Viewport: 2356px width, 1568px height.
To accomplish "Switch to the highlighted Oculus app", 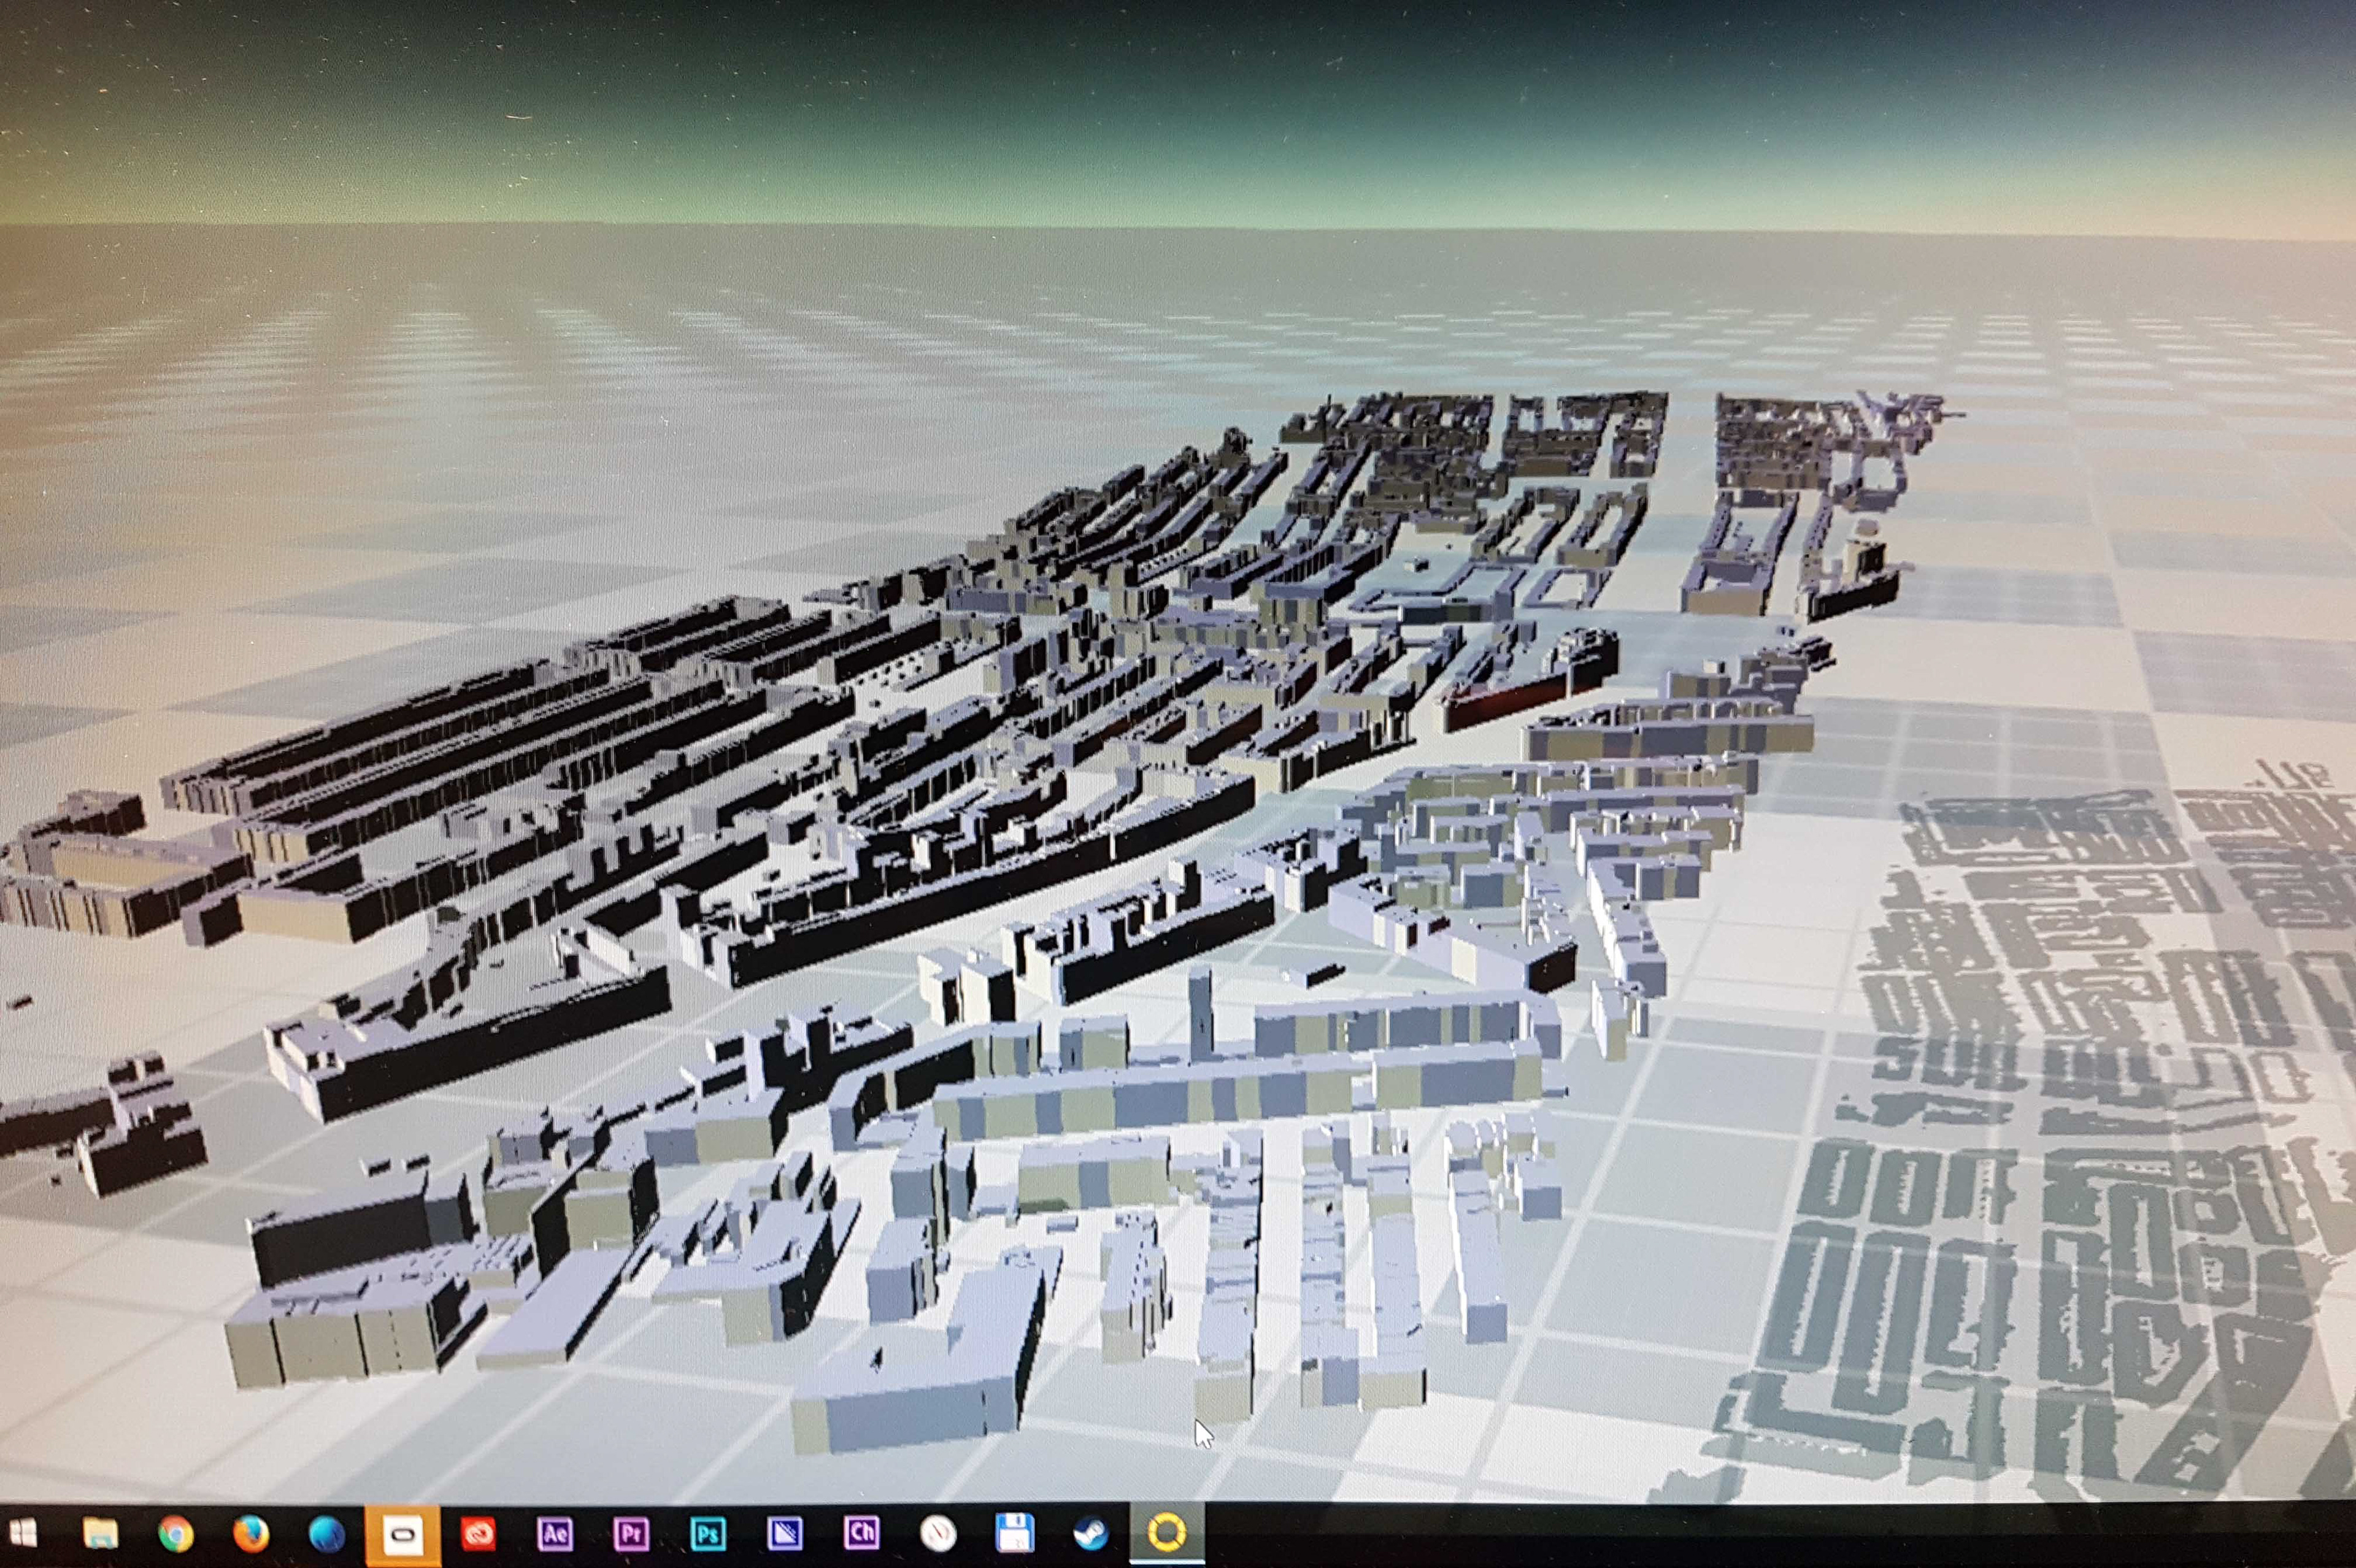I will pyautogui.click(x=403, y=1534).
